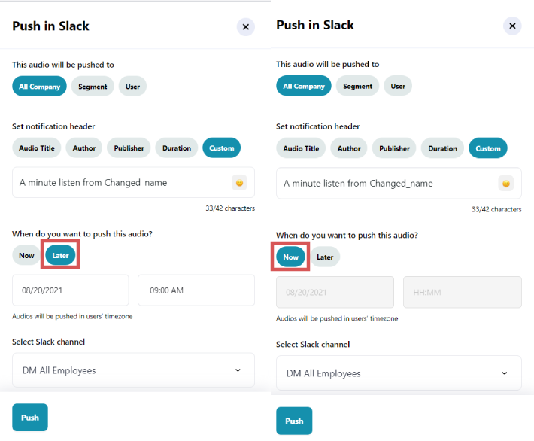
Task: Choose 'Publisher' header in right panel
Action: point(394,148)
